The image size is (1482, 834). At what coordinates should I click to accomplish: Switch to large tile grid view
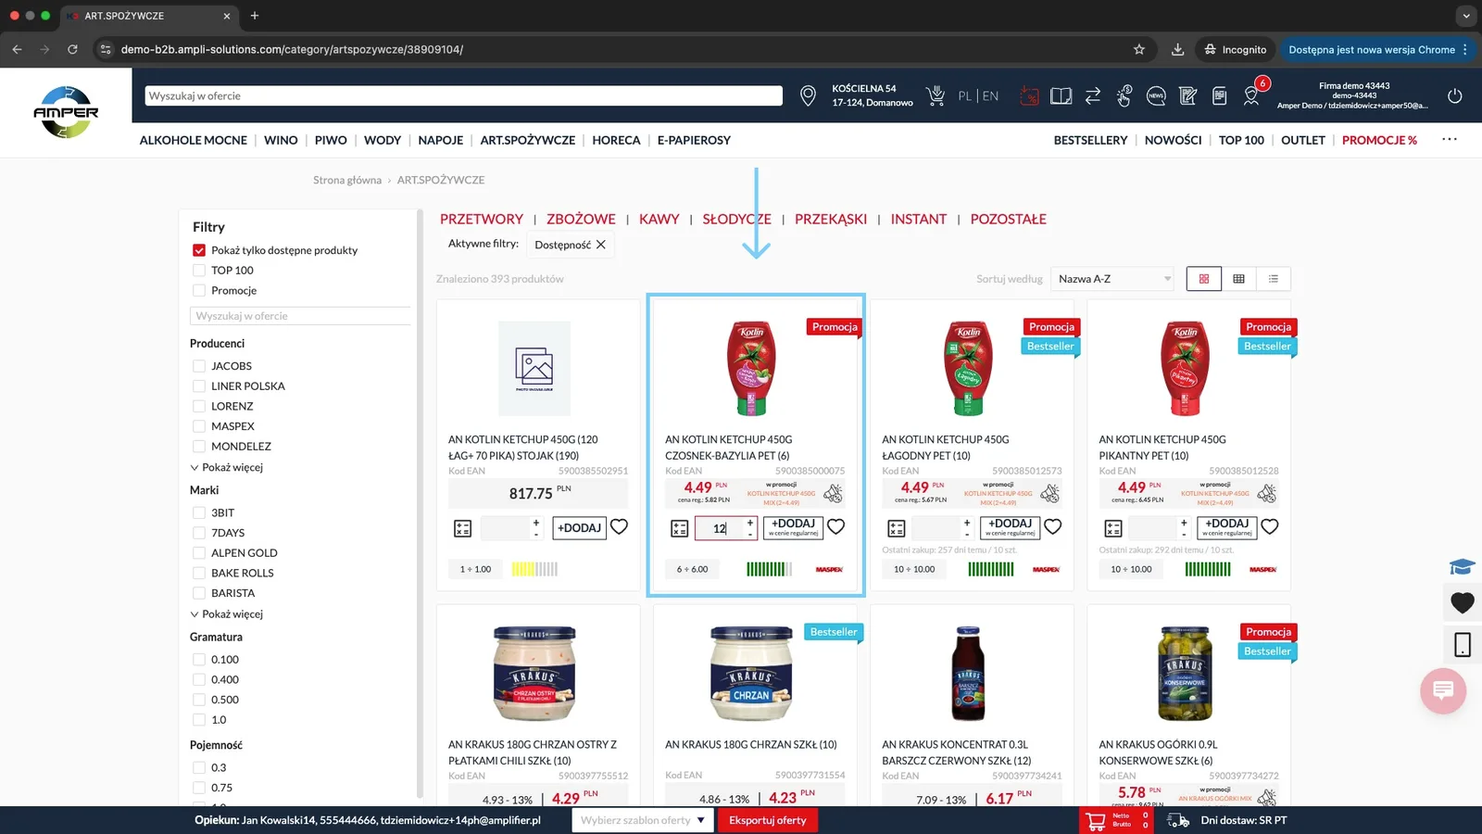1204,279
